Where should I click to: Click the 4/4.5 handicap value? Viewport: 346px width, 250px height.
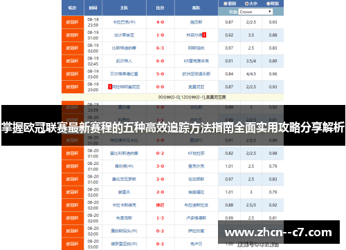251,74
